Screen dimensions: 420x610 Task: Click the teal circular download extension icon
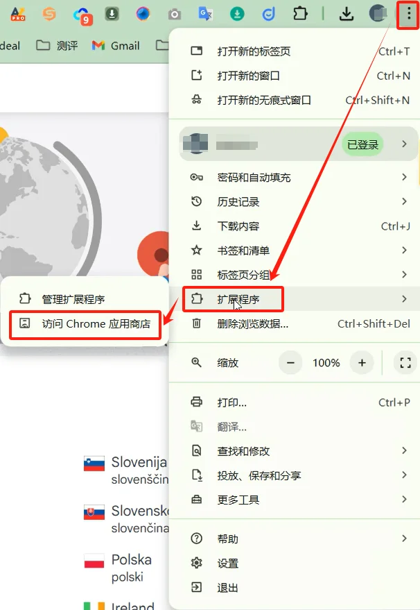click(x=237, y=15)
